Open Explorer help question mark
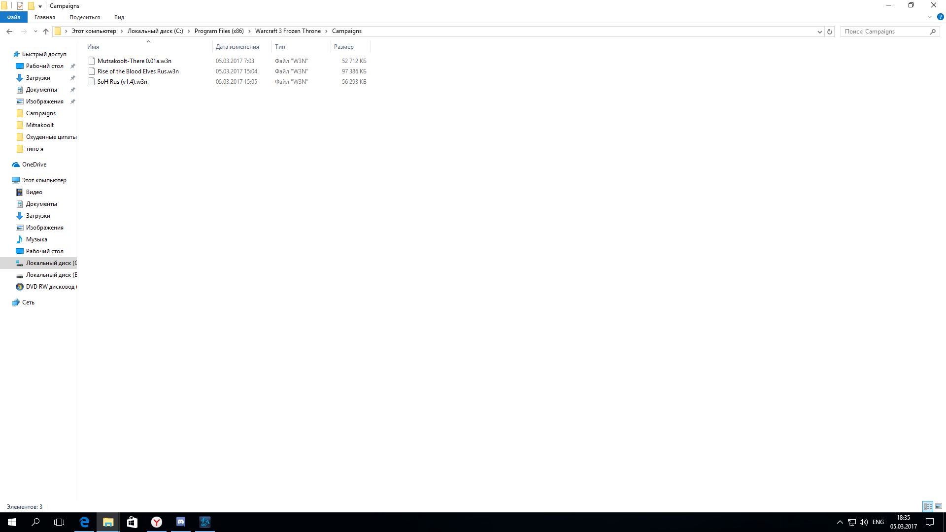 940,17
